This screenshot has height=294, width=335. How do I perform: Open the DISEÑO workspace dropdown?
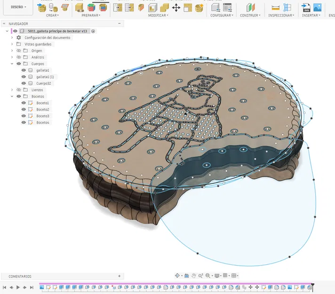[18, 7]
